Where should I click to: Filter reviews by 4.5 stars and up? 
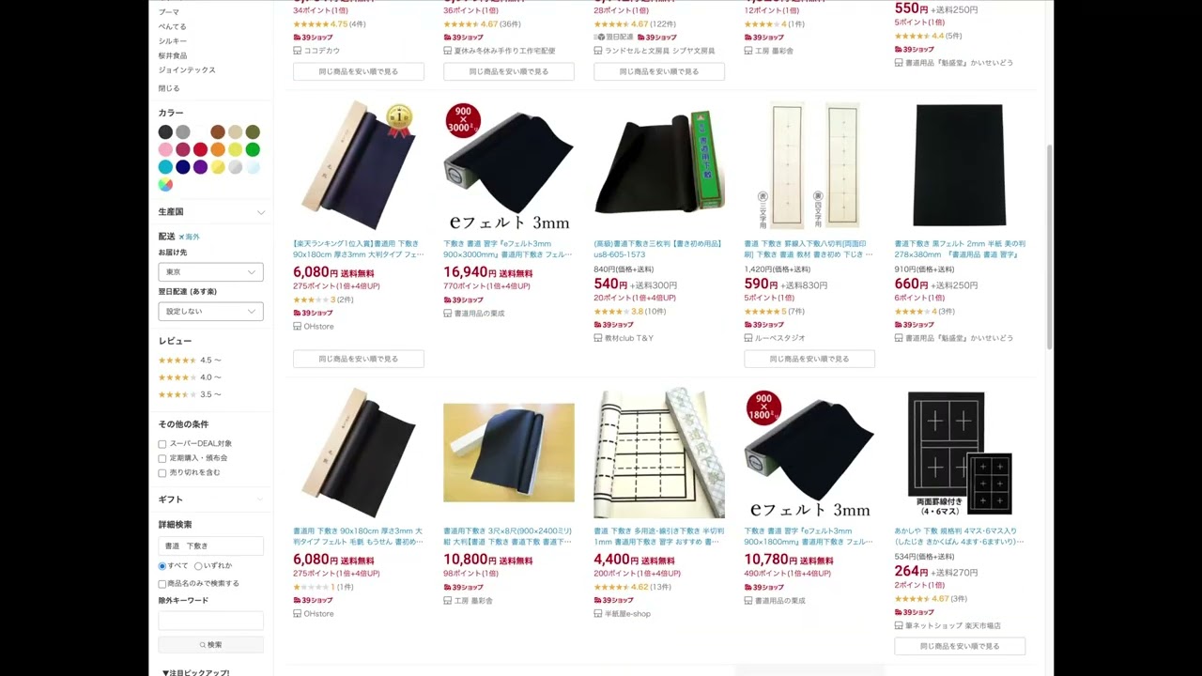pos(190,361)
